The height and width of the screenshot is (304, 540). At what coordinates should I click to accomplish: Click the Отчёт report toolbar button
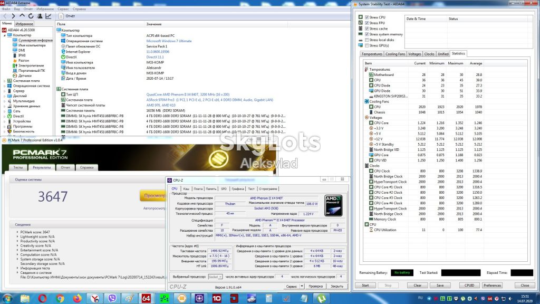(x=67, y=16)
